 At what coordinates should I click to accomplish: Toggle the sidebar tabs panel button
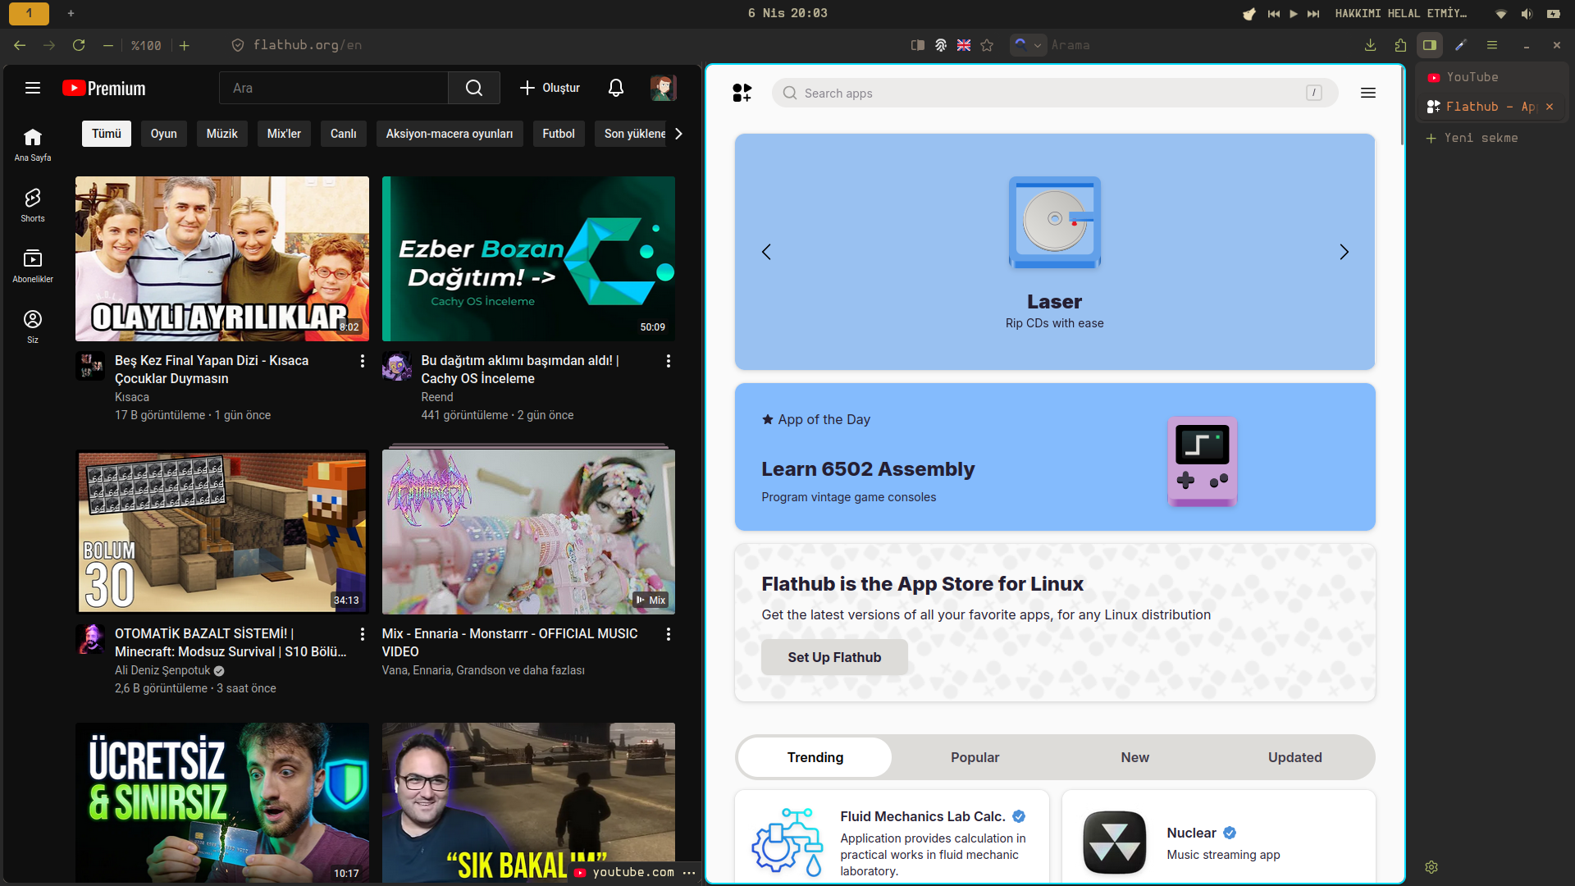click(1430, 45)
